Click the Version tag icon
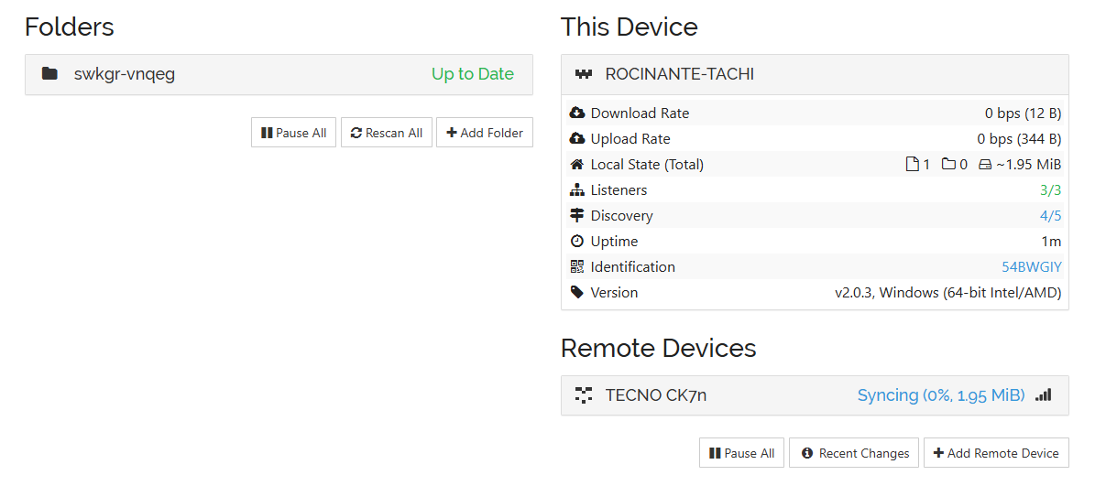Viewport: 1095px width, 486px height. pos(576,293)
